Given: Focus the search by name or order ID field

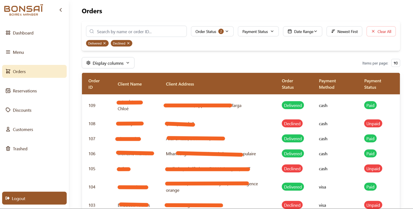Looking at the screenshot, I should (136, 31).
